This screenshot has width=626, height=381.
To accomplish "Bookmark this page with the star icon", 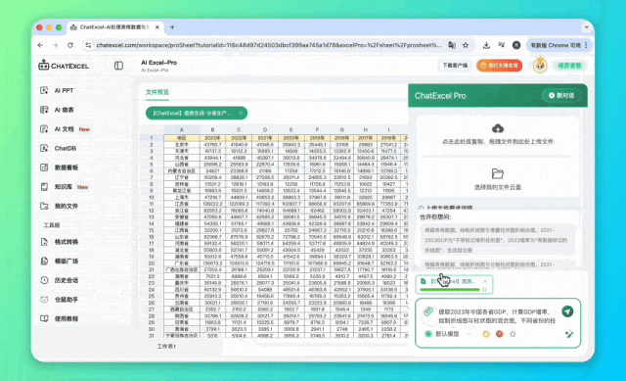I will [466, 45].
